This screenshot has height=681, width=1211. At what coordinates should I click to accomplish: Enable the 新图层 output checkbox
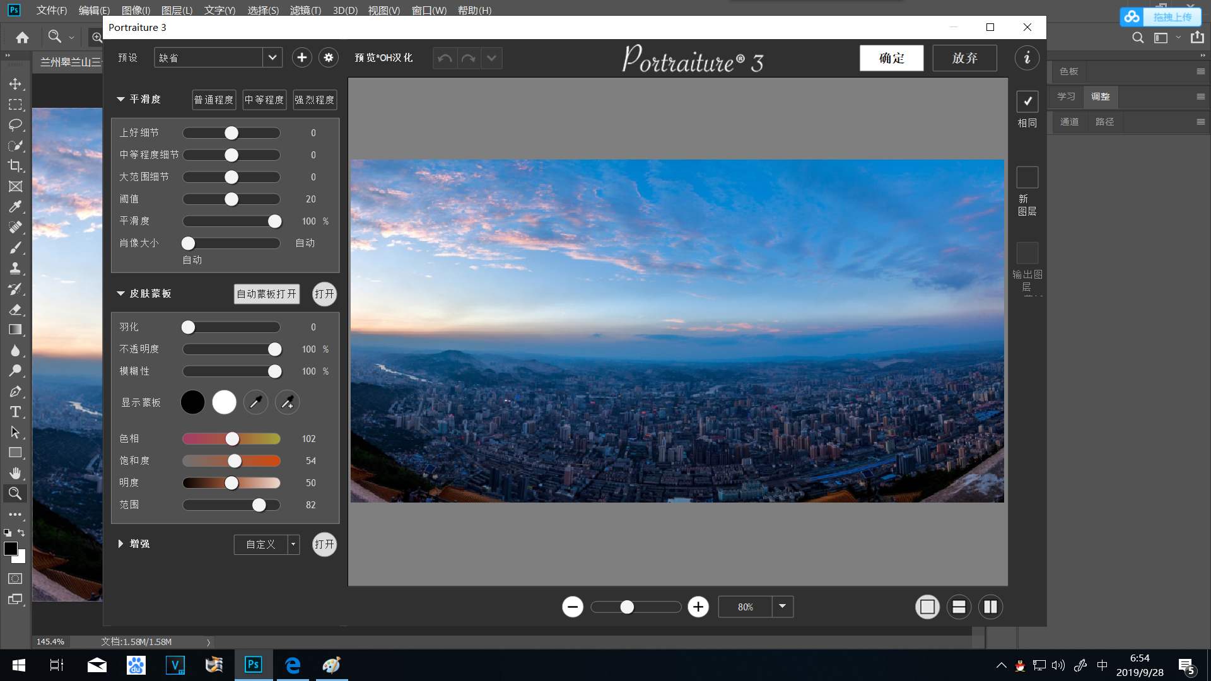point(1027,177)
